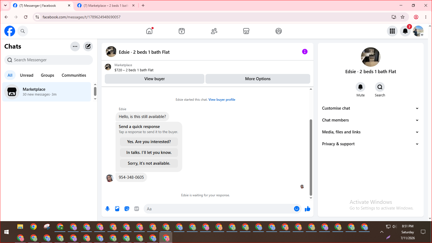
Task: Open Facebook home via the logo
Action: click(10, 31)
